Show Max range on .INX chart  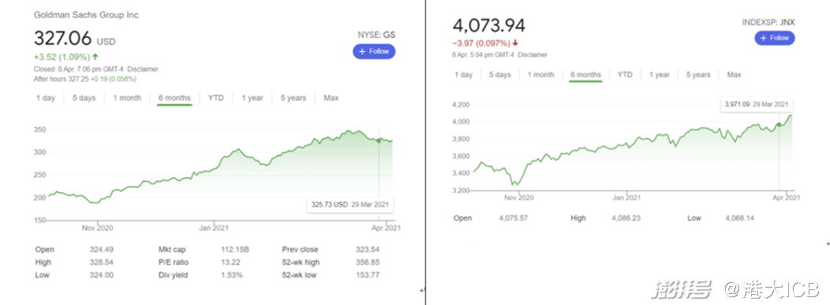coord(734,75)
